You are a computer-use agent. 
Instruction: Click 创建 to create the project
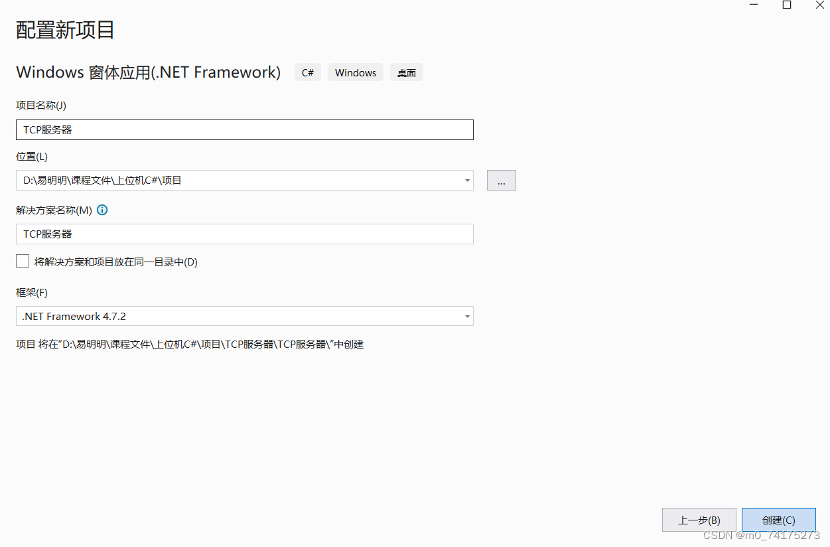[x=778, y=520]
